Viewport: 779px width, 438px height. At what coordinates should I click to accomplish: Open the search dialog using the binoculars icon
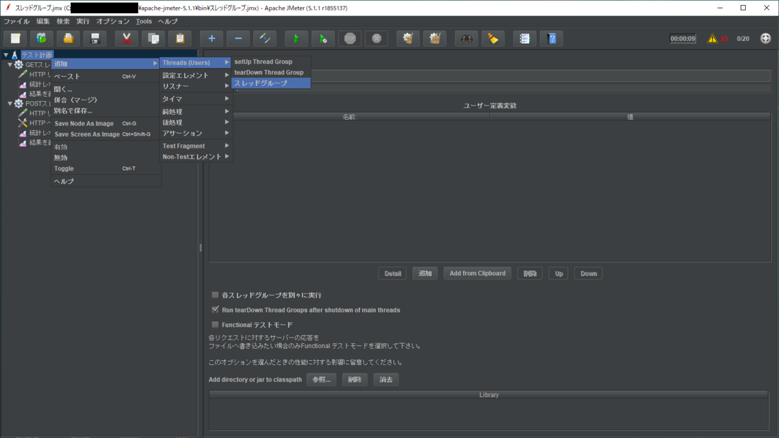[466, 38]
